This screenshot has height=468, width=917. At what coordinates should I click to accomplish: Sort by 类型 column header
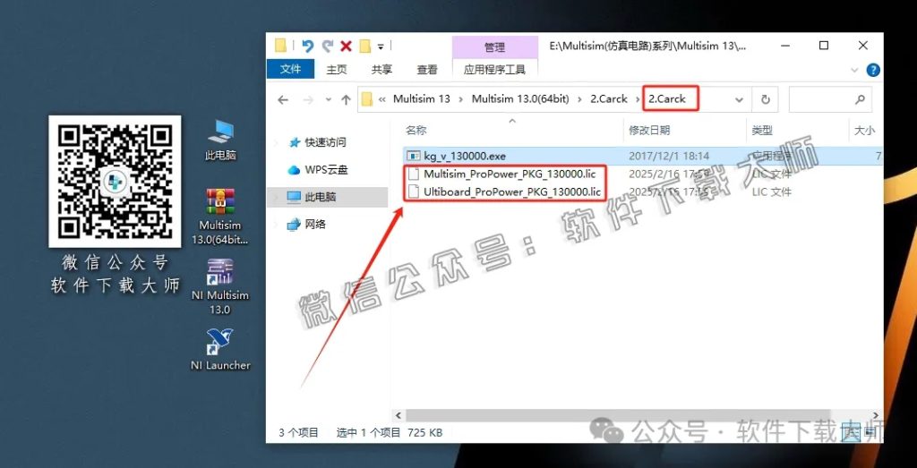point(763,131)
